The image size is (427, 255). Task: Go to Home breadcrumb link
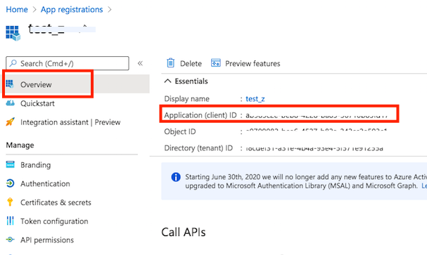tap(17, 10)
